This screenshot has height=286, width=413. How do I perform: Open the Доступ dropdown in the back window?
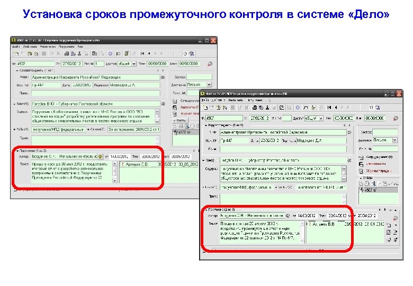tap(134, 64)
